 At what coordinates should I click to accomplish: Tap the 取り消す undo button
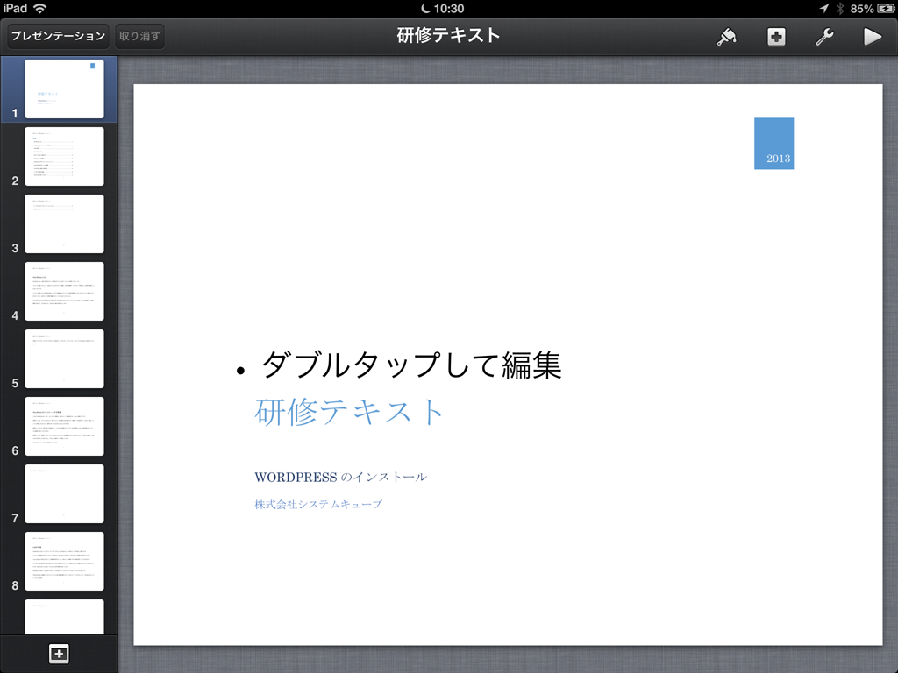click(139, 36)
